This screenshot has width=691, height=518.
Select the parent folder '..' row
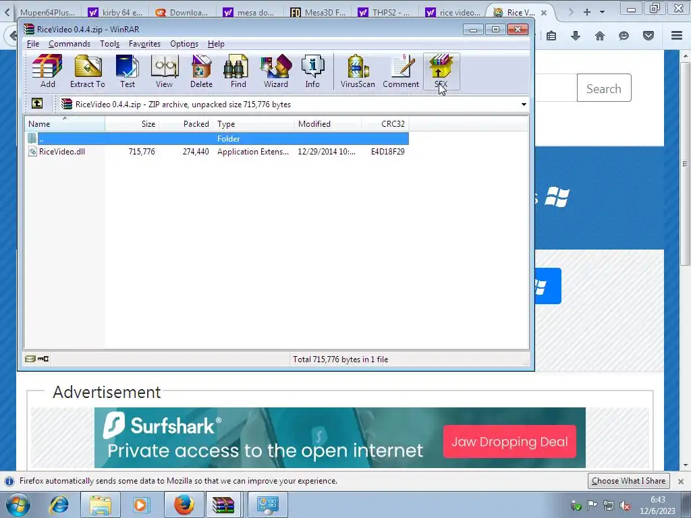218,138
